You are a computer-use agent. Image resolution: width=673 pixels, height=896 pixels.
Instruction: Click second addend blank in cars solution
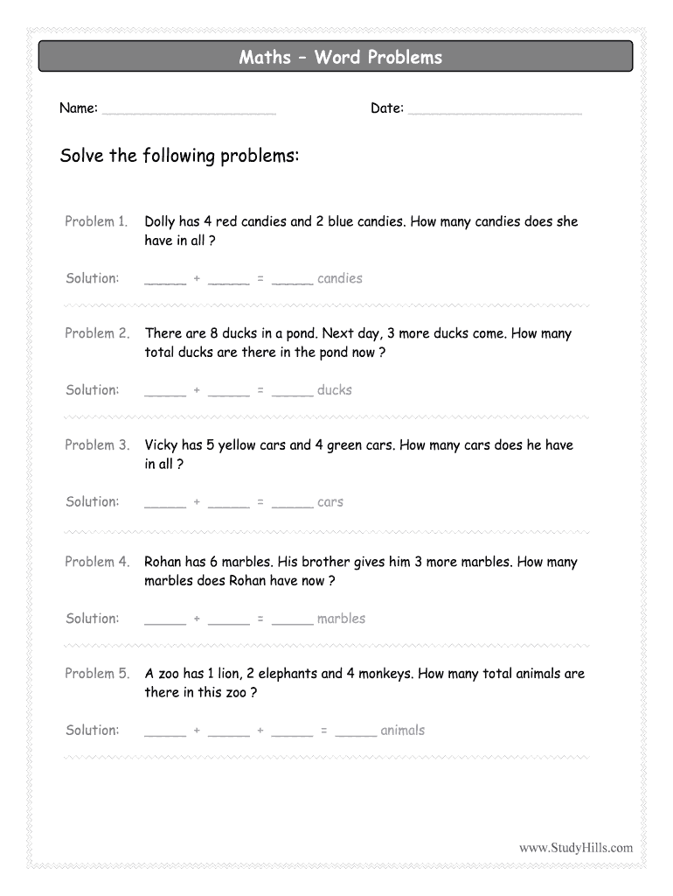229,504
